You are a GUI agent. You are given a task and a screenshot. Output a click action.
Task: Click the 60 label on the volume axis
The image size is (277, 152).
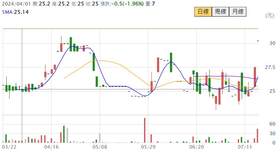pyautogui.click(x=272, y=124)
